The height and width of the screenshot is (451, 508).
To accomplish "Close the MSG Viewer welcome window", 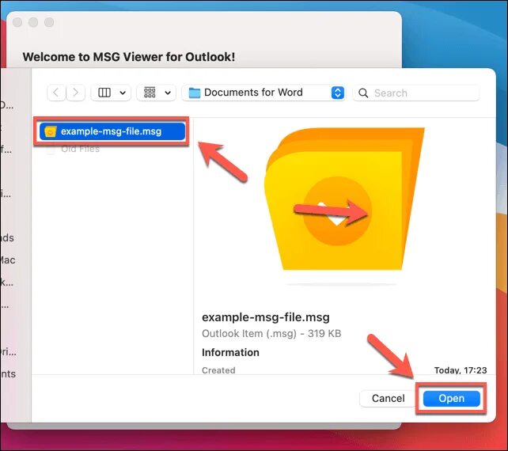I will (17, 22).
